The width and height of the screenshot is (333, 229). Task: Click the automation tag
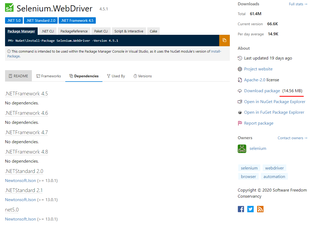(x=274, y=176)
